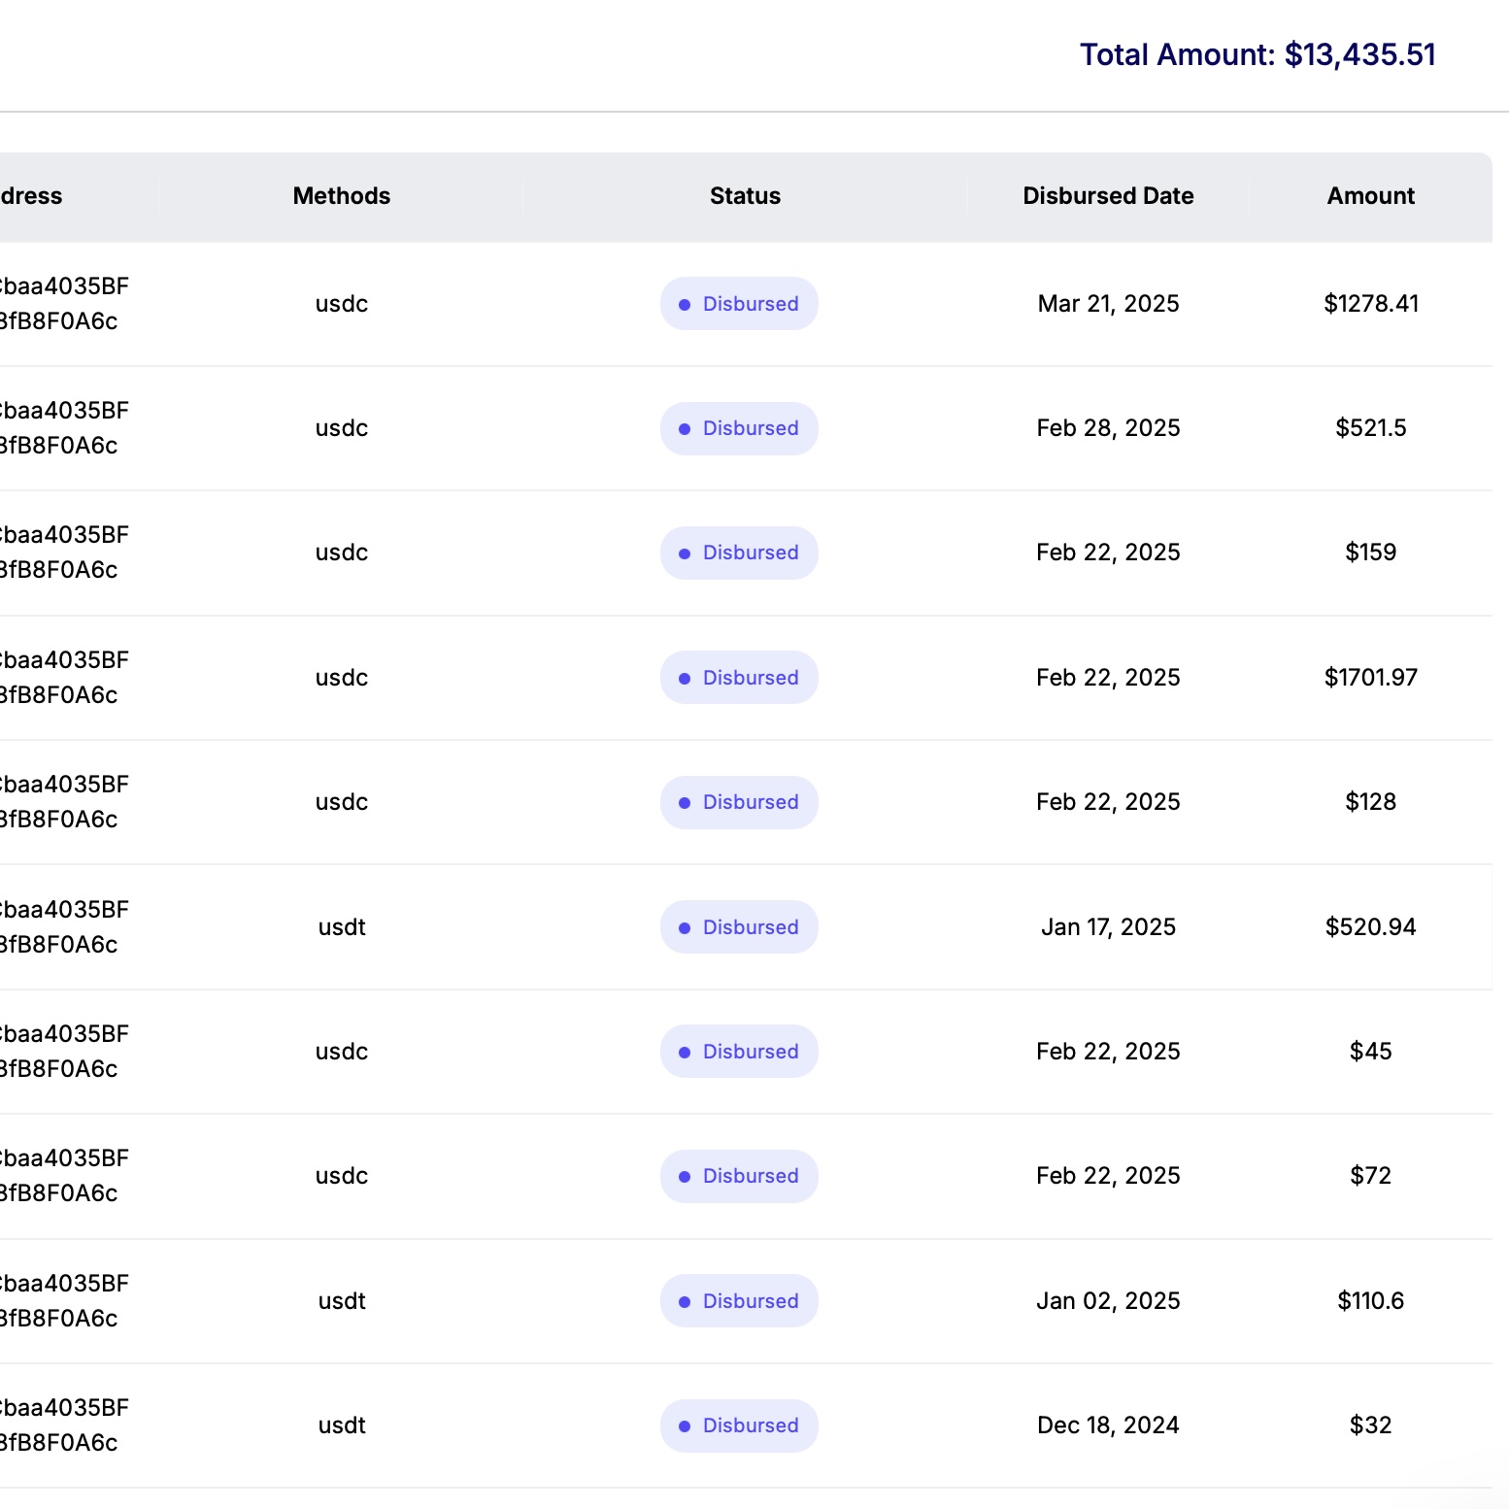This screenshot has width=1509, height=1509.
Task: Click usdc in the $1701.97 row
Action: [x=342, y=678]
